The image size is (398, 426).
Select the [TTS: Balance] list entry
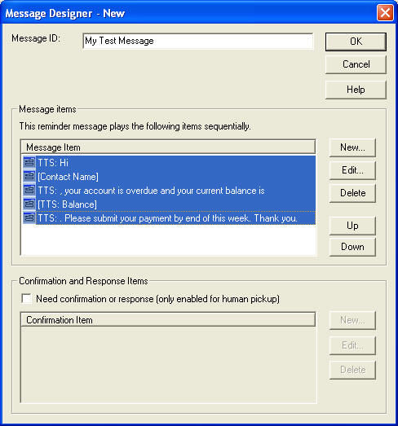168,204
